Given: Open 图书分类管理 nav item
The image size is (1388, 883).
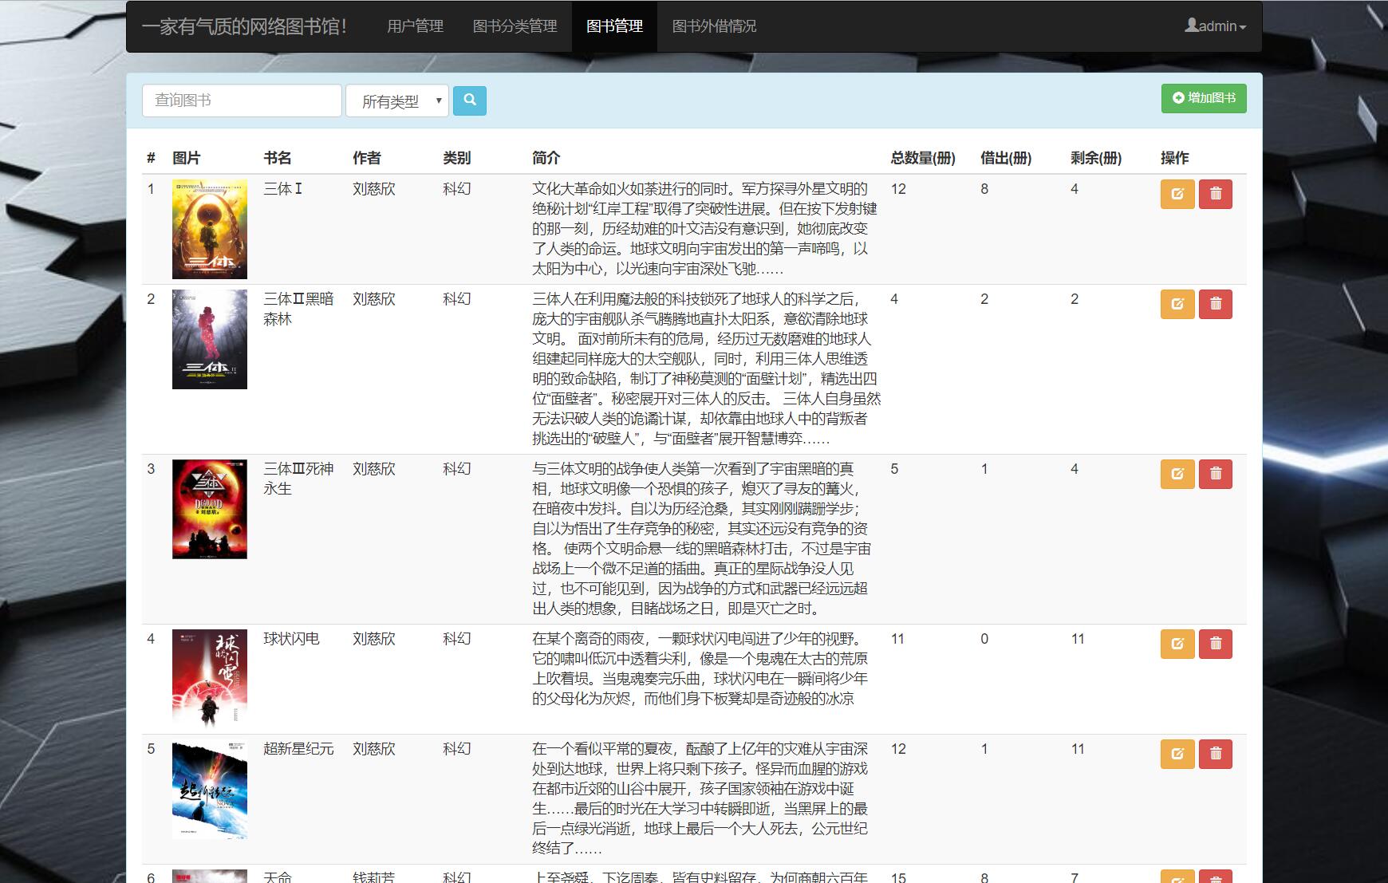Looking at the screenshot, I should coord(515,26).
